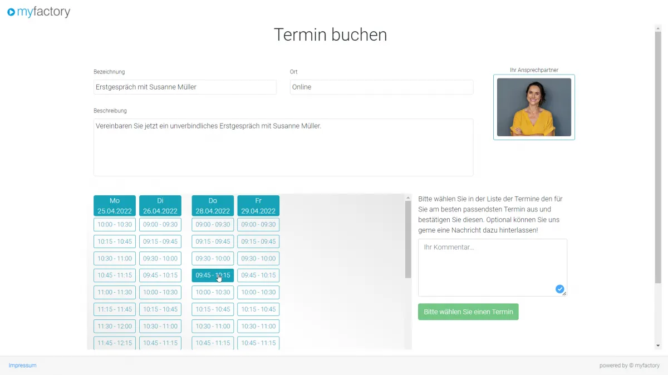Viewport: 668px width, 375px height.
Task: Select the Fr 29.04.2022 day header
Action: [258, 206]
